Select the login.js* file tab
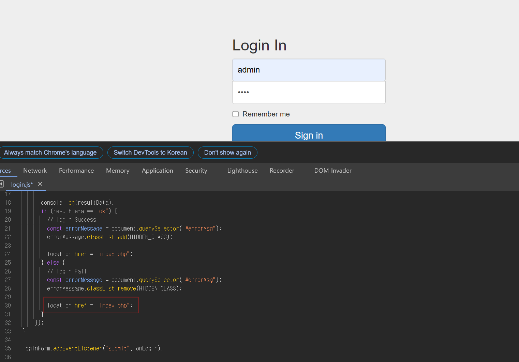 [x=22, y=184]
